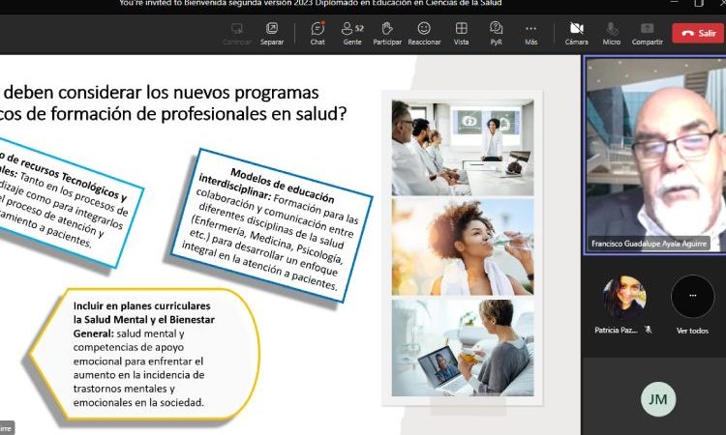Click the Francisco Guadalupe Ayala Aguirre name label
The width and height of the screenshot is (726, 435).
pos(649,244)
